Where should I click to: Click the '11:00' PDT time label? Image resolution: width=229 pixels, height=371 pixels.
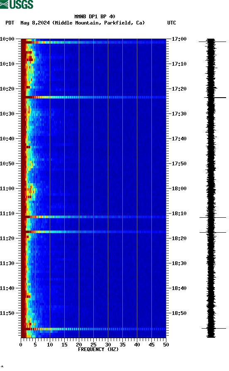tap(7, 189)
